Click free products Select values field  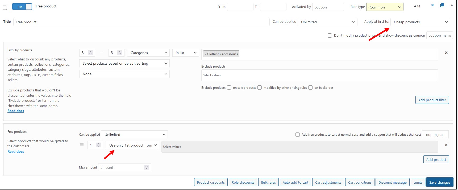tap(300, 147)
